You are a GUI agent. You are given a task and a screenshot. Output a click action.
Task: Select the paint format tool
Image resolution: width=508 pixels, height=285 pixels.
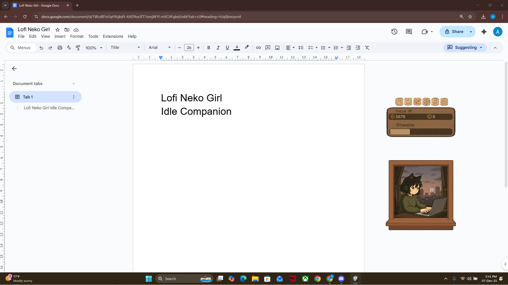click(x=78, y=47)
